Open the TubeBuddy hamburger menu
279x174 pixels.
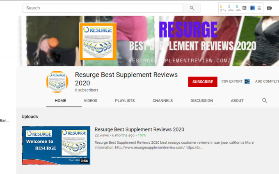(259, 8)
